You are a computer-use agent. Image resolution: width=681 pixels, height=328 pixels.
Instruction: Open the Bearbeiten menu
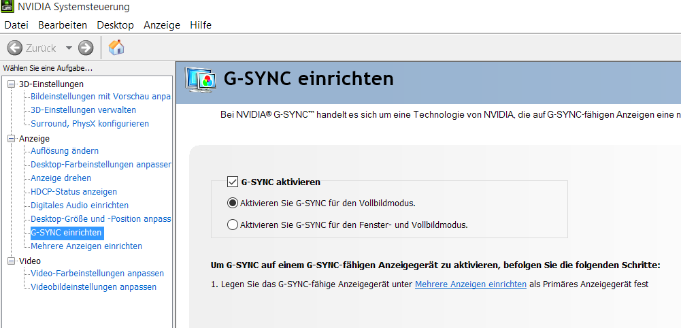[x=63, y=25]
